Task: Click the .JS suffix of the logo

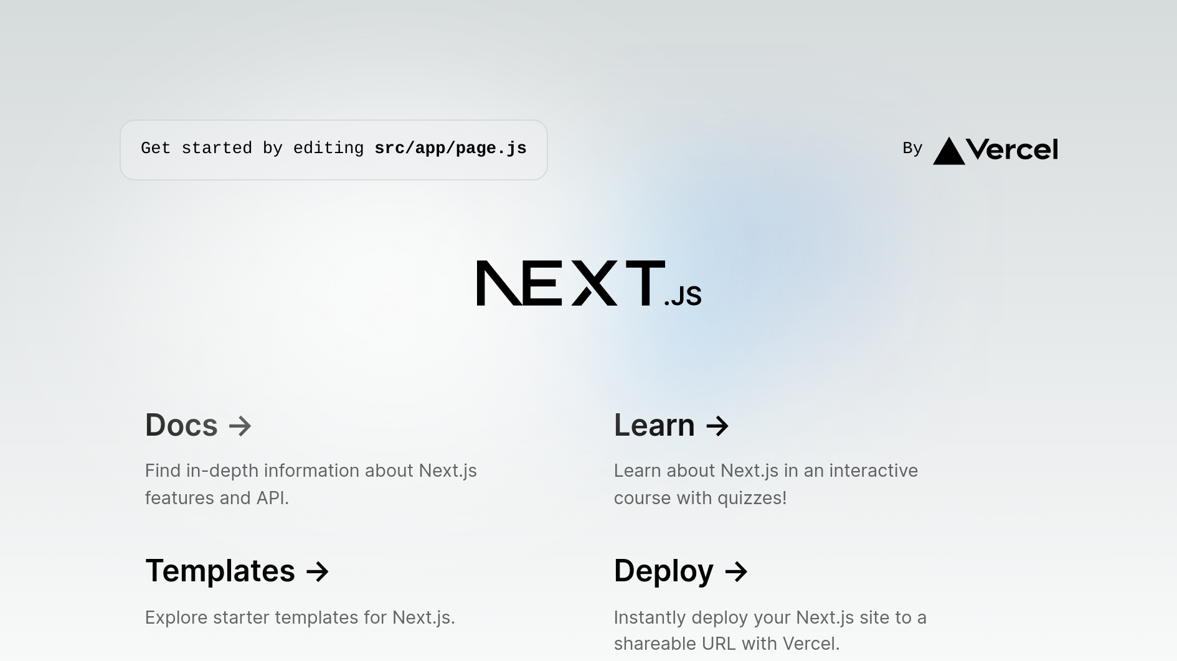Action: (x=683, y=296)
